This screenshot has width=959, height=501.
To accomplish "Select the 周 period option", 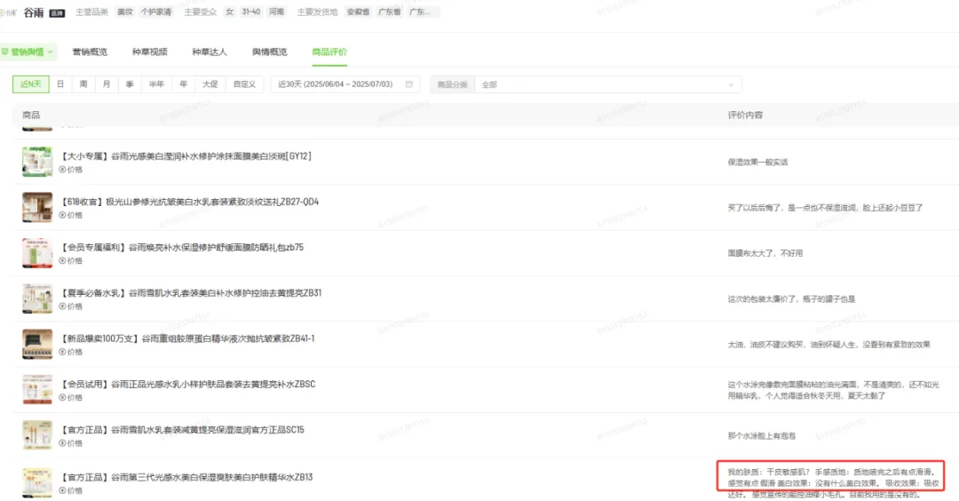I will click(83, 84).
